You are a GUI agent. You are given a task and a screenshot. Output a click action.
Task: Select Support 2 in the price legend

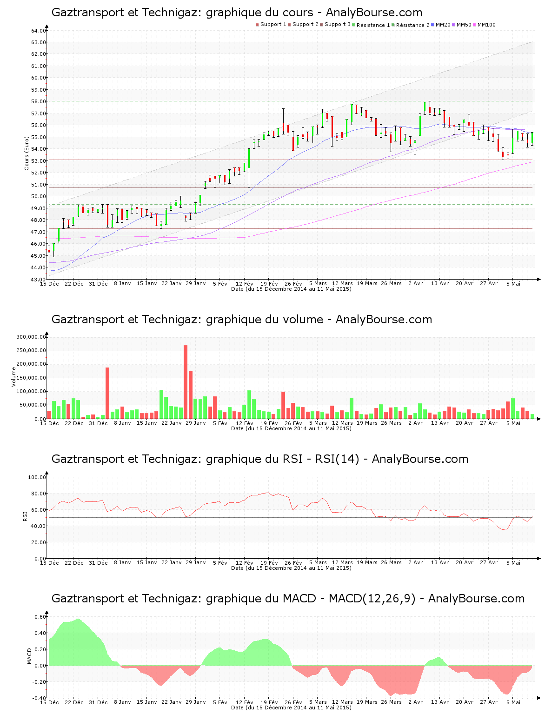[303, 25]
